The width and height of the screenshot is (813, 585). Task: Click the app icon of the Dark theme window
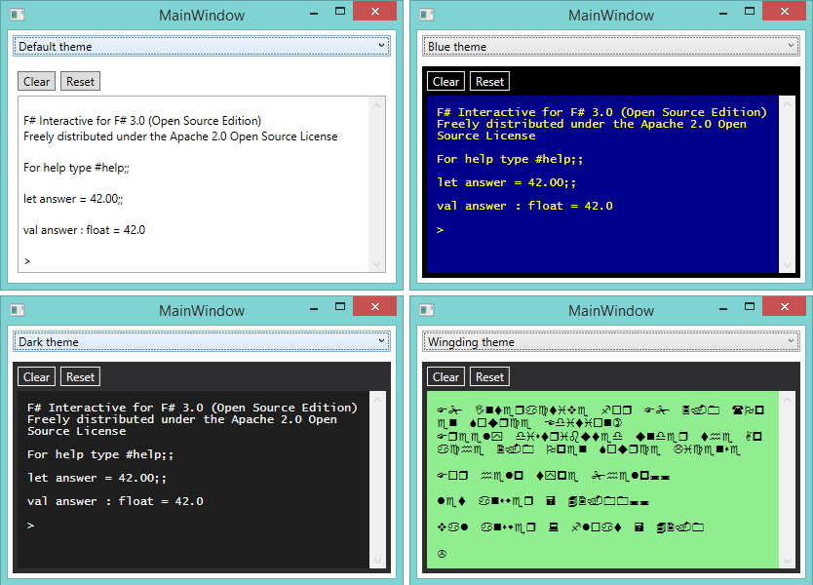(18, 310)
